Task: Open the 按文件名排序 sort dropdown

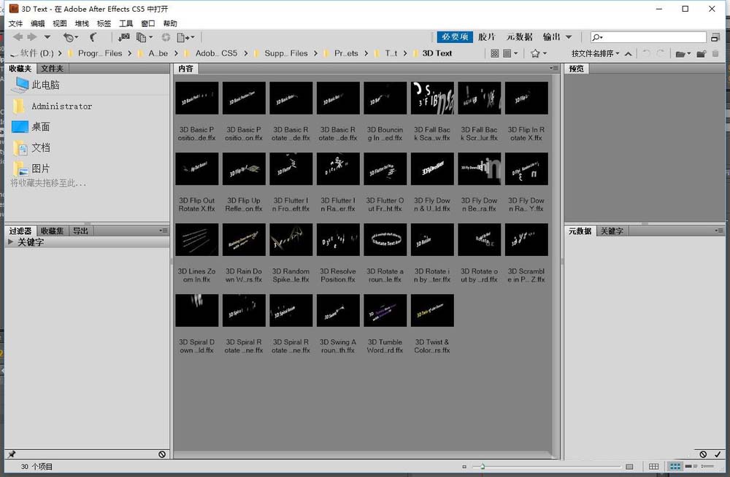Action: 596,53
